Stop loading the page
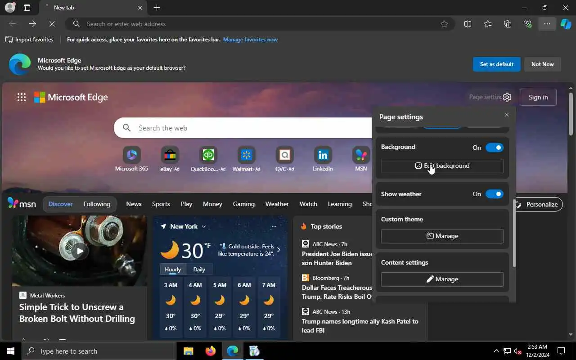This screenshot has height=360, width=576. pyautogui.click(x=52, y=24)
